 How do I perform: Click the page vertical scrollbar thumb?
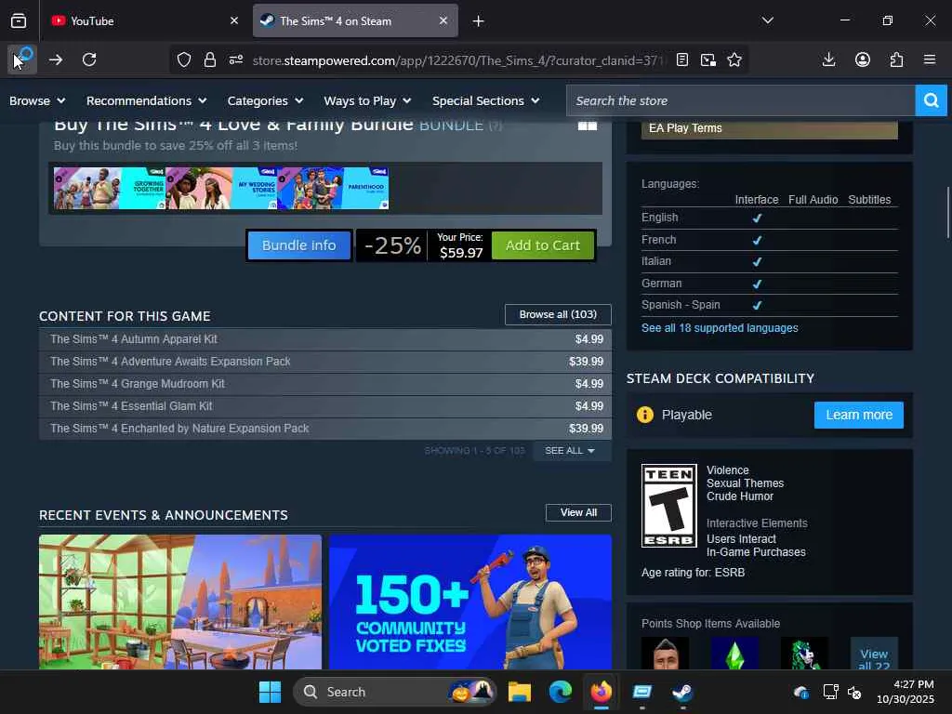(x=947, y=213)
